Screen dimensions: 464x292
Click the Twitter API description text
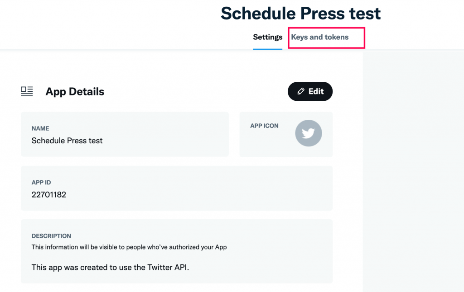110,268
